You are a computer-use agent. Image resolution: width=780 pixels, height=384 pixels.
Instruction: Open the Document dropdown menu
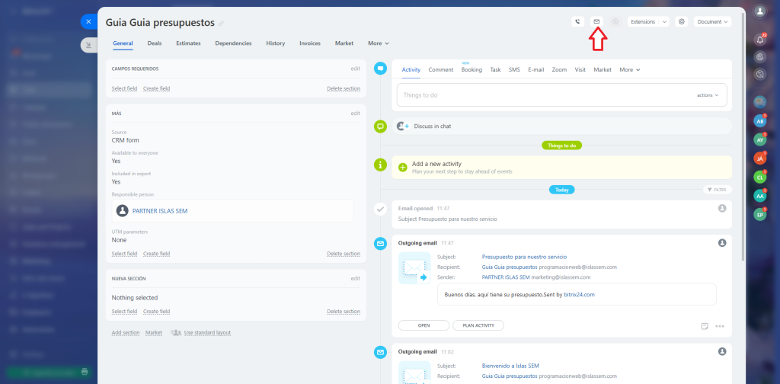(x=712, y=22)
